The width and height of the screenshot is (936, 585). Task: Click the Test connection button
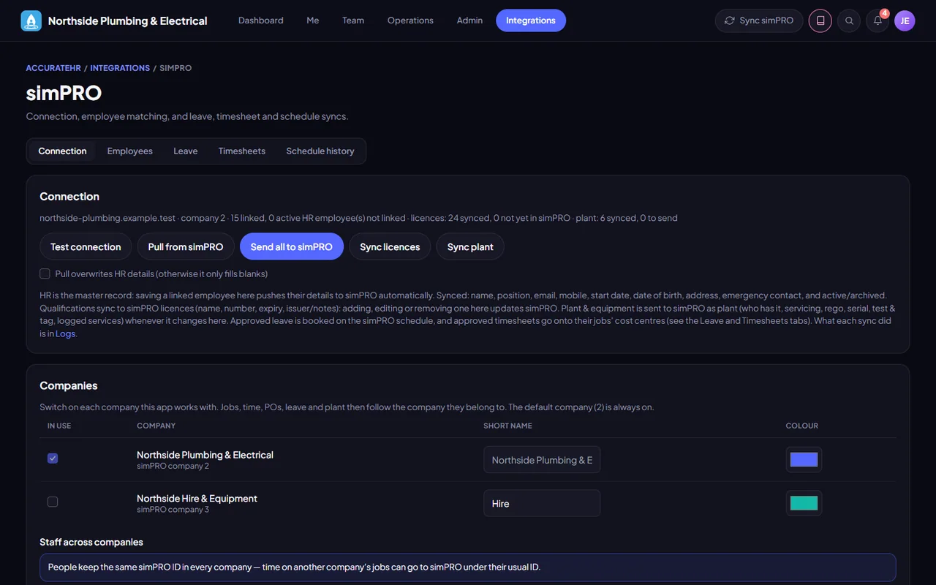[x=86, y=246]
